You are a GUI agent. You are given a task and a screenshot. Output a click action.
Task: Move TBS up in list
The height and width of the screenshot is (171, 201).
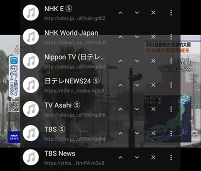click(x=121, y=133)
